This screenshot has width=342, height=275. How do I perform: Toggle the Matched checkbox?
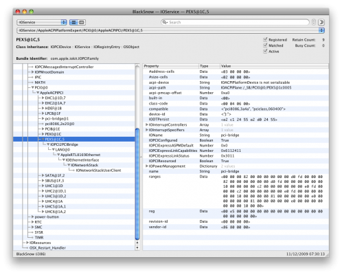(265, 45)
